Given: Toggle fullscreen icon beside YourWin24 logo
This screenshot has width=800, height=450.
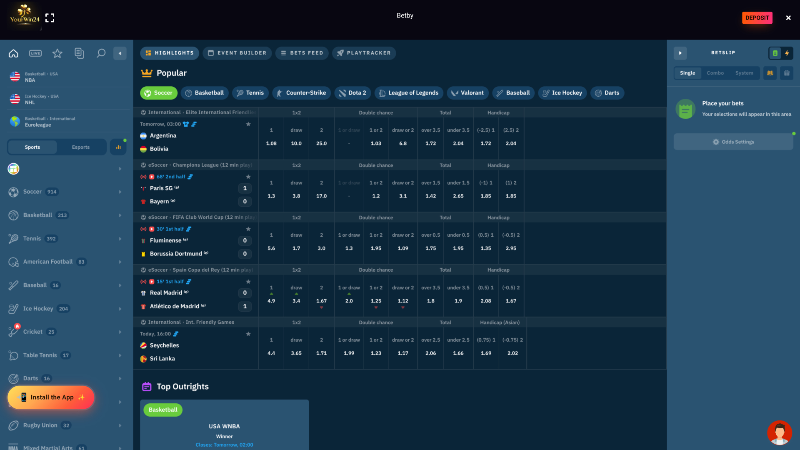Looking at the screenshot, I should [50, 18].
